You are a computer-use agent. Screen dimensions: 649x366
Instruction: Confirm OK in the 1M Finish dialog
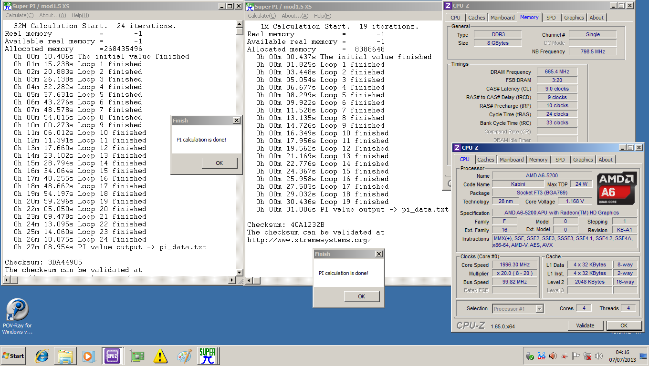pyautogui.click(x=362, y=296)
